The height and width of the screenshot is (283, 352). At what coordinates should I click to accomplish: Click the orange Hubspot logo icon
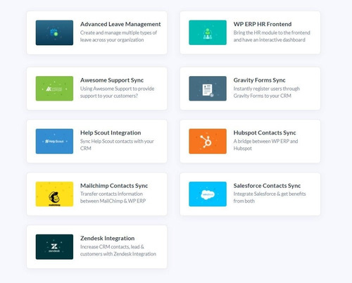click(x=208, y=141)
